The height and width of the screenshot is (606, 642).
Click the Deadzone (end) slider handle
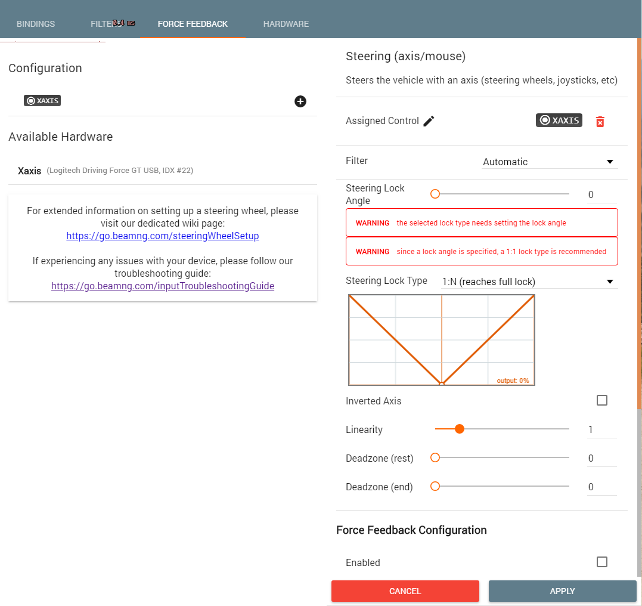click(435, 486)
